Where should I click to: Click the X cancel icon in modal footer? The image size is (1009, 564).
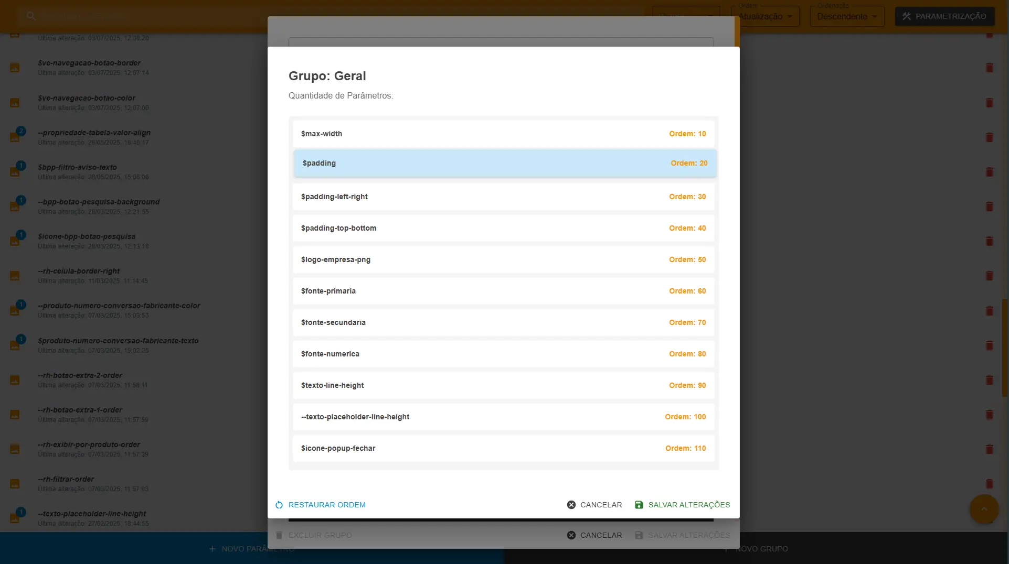571,505
